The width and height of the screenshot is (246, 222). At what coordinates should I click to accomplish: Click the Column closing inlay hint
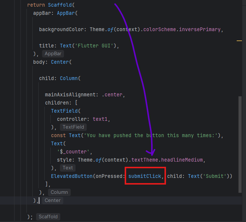59,192
